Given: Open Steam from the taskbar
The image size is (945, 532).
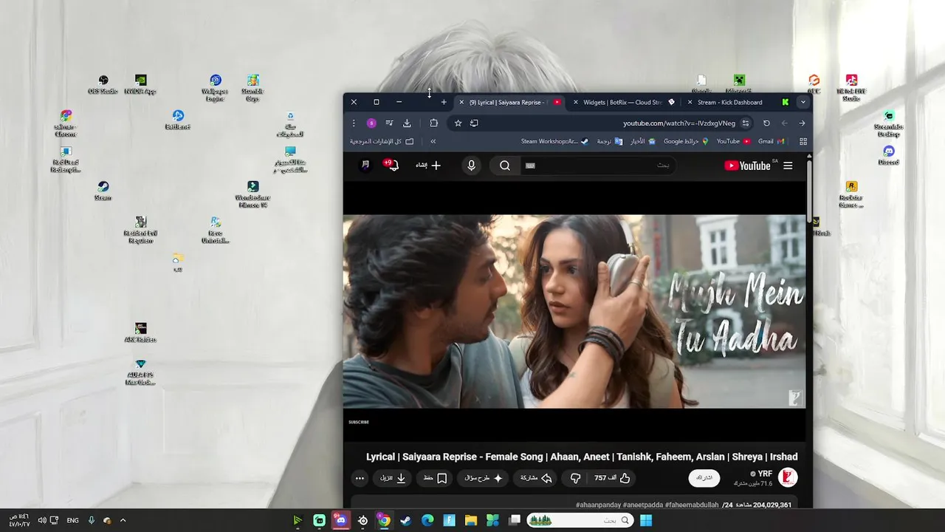Looking at the screenshot, I should click(405, 520).
